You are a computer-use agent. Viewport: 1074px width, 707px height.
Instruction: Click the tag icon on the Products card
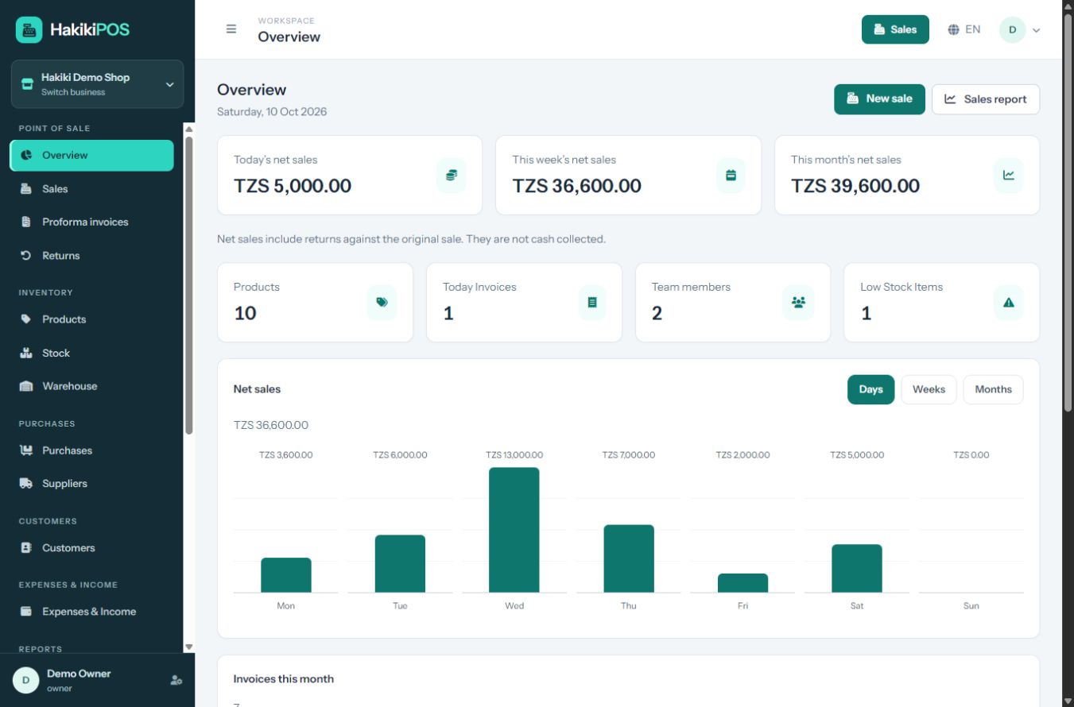[382, 303]
